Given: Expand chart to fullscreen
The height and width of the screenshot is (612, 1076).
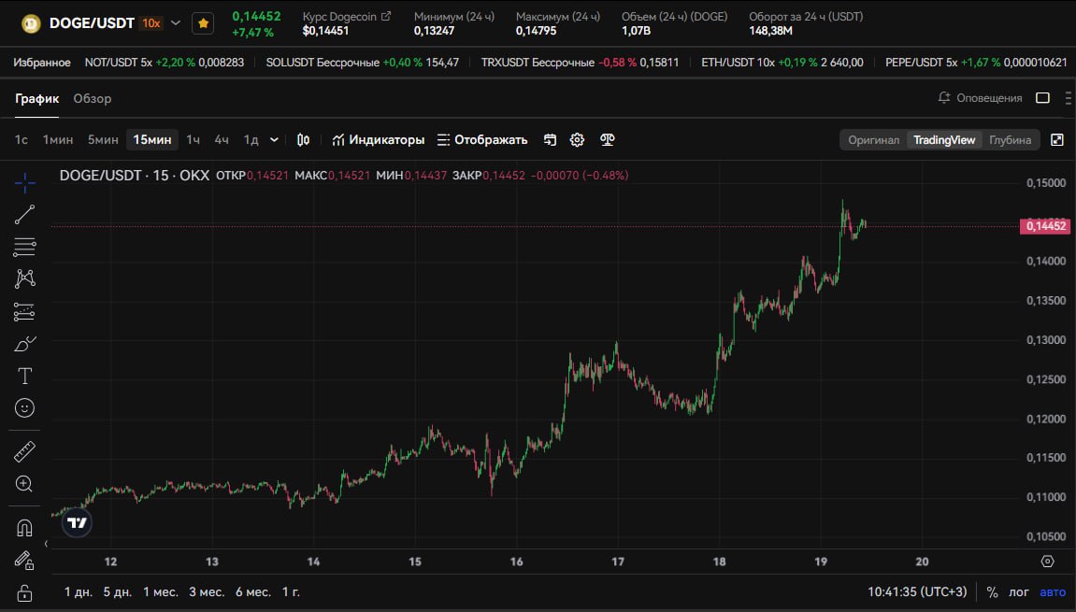Looking at the screenshot, I should pyautogui.click(x=1057, y=140).
